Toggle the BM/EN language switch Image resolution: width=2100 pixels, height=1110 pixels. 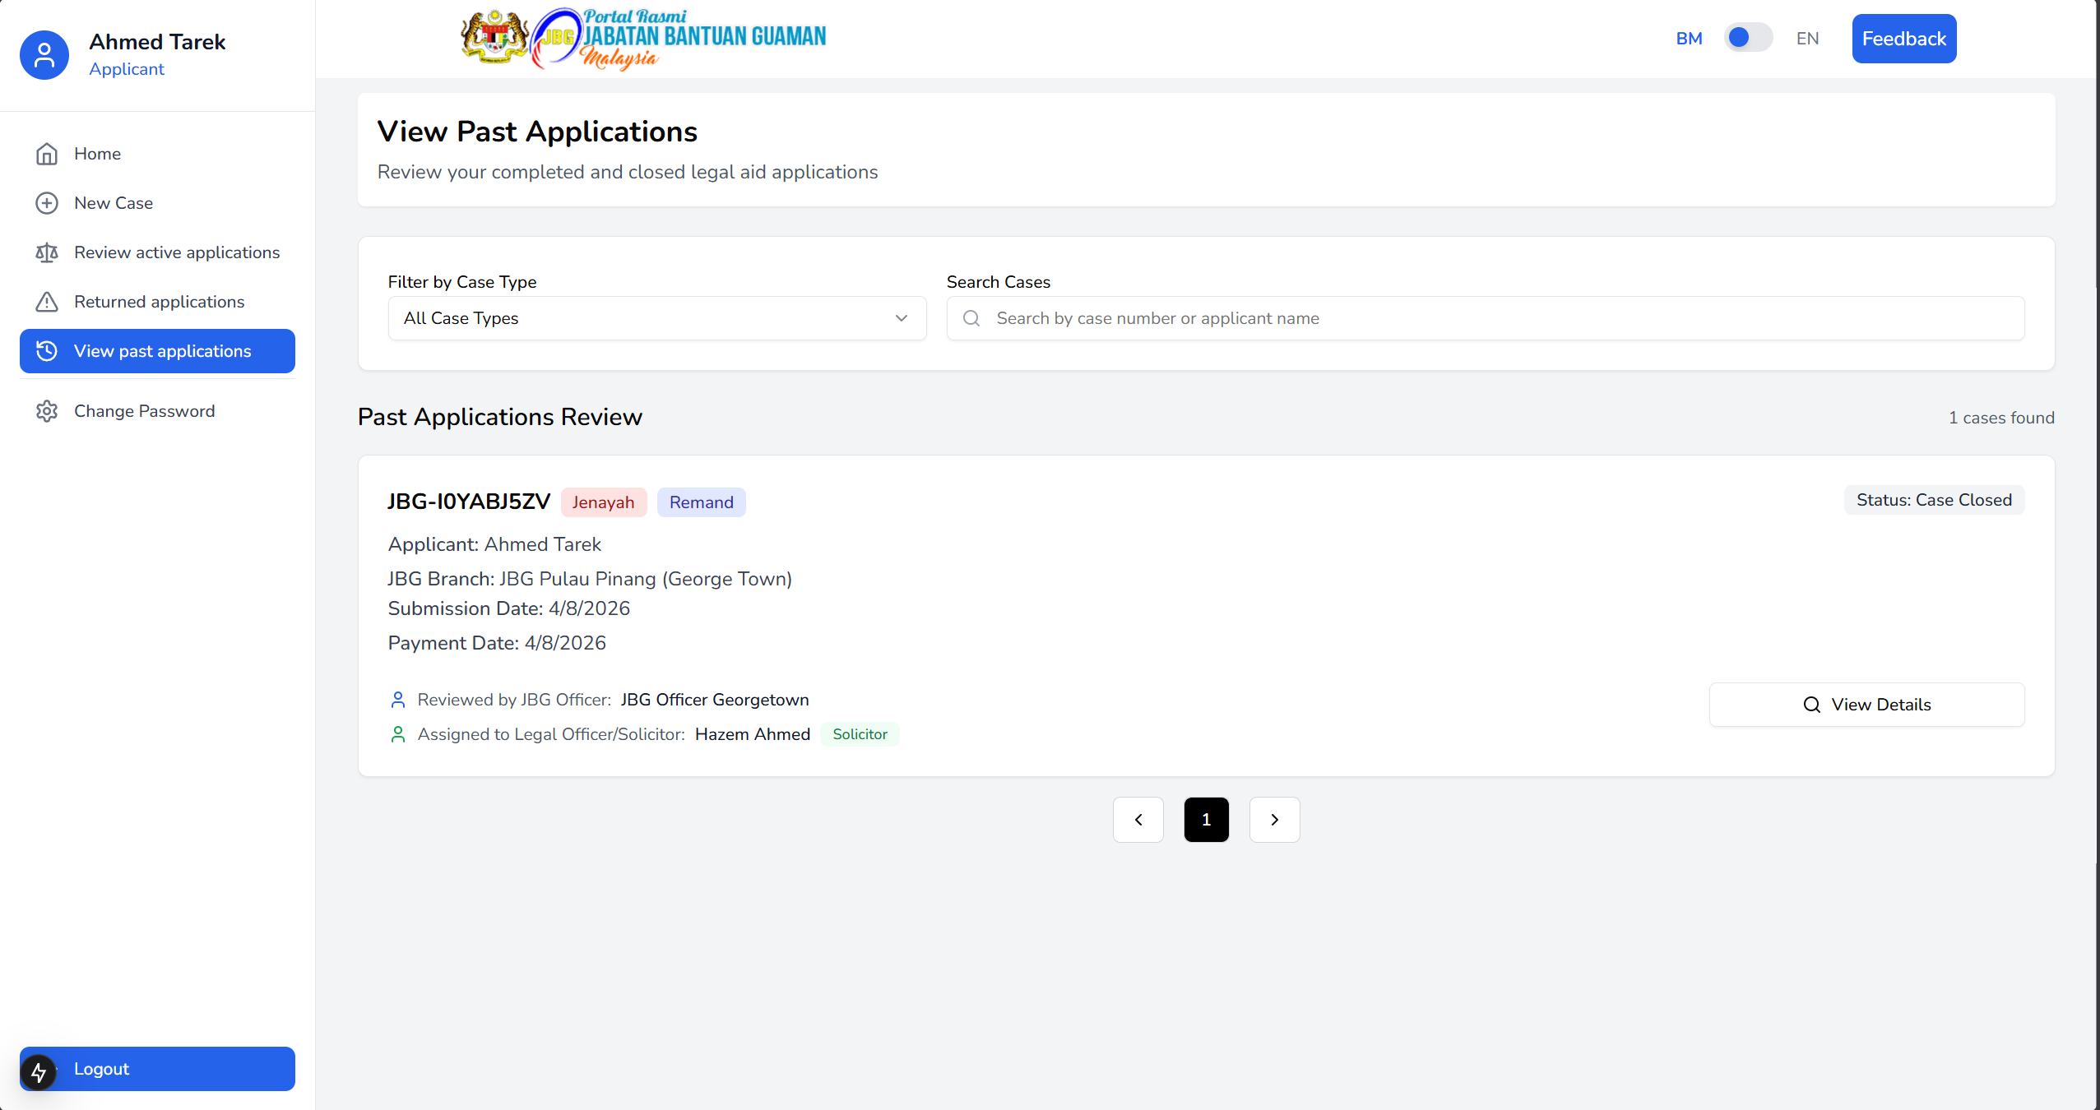[x=1748, y=38]
